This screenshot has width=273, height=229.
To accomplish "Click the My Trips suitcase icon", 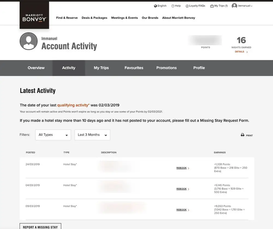I will [212, 5].
